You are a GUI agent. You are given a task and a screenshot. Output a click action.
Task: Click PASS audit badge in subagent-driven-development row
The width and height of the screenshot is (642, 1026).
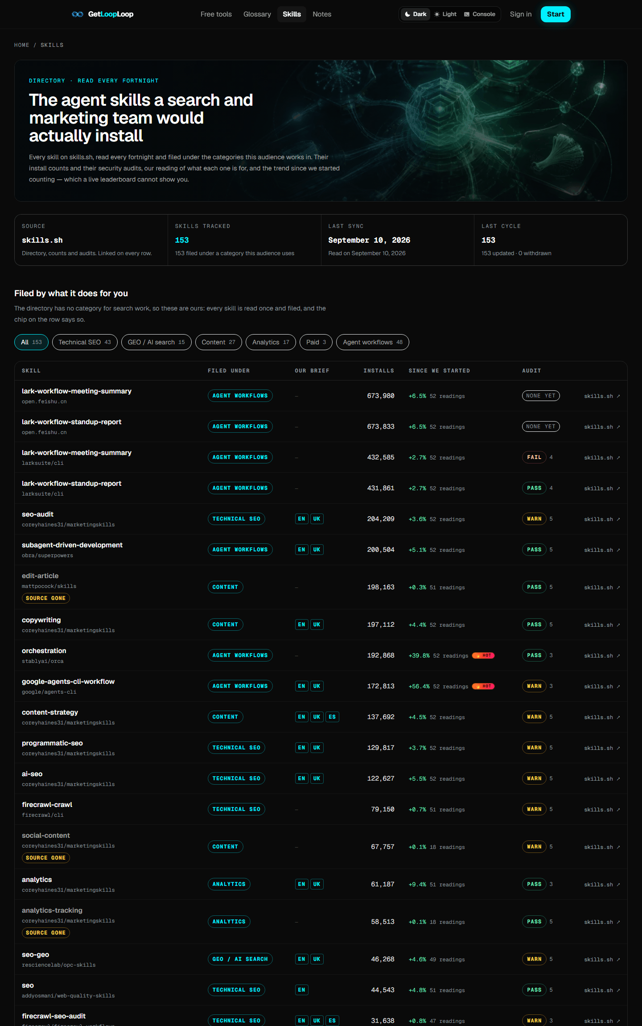pyautogui.click(x=534, y=550)
